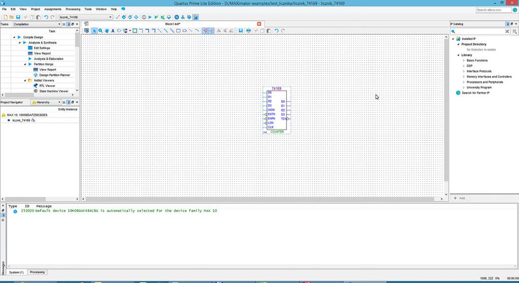
Task: Toggle the Messages panel pin button
Action: click(3, 215)
